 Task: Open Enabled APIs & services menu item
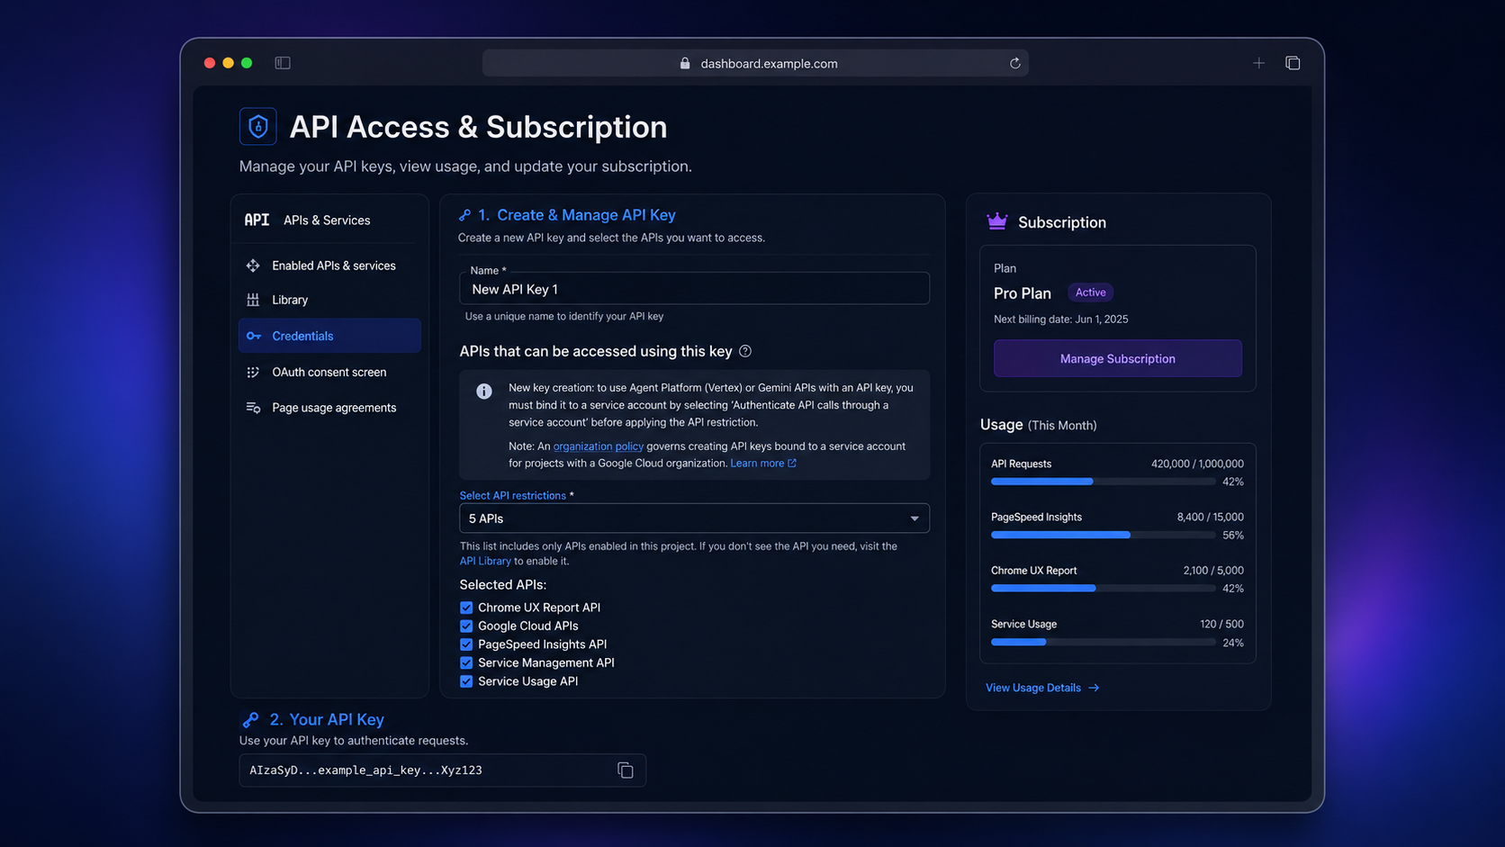point(329,266)
